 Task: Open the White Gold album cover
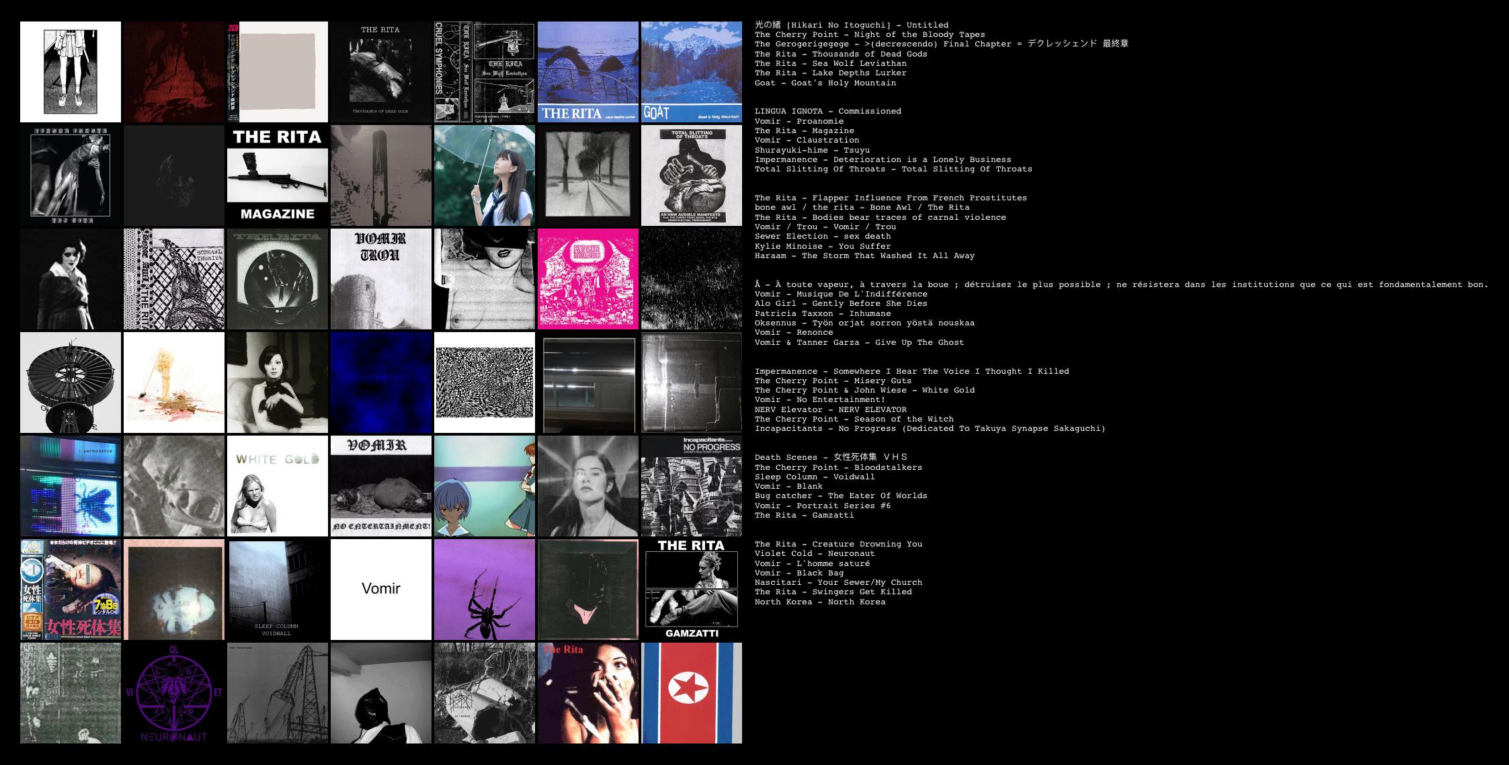coord(277,485)
